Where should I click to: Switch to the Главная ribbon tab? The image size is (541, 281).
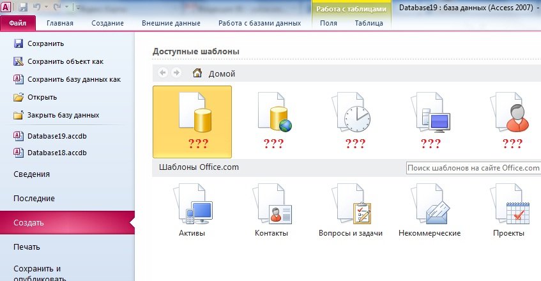pos(59,24)
